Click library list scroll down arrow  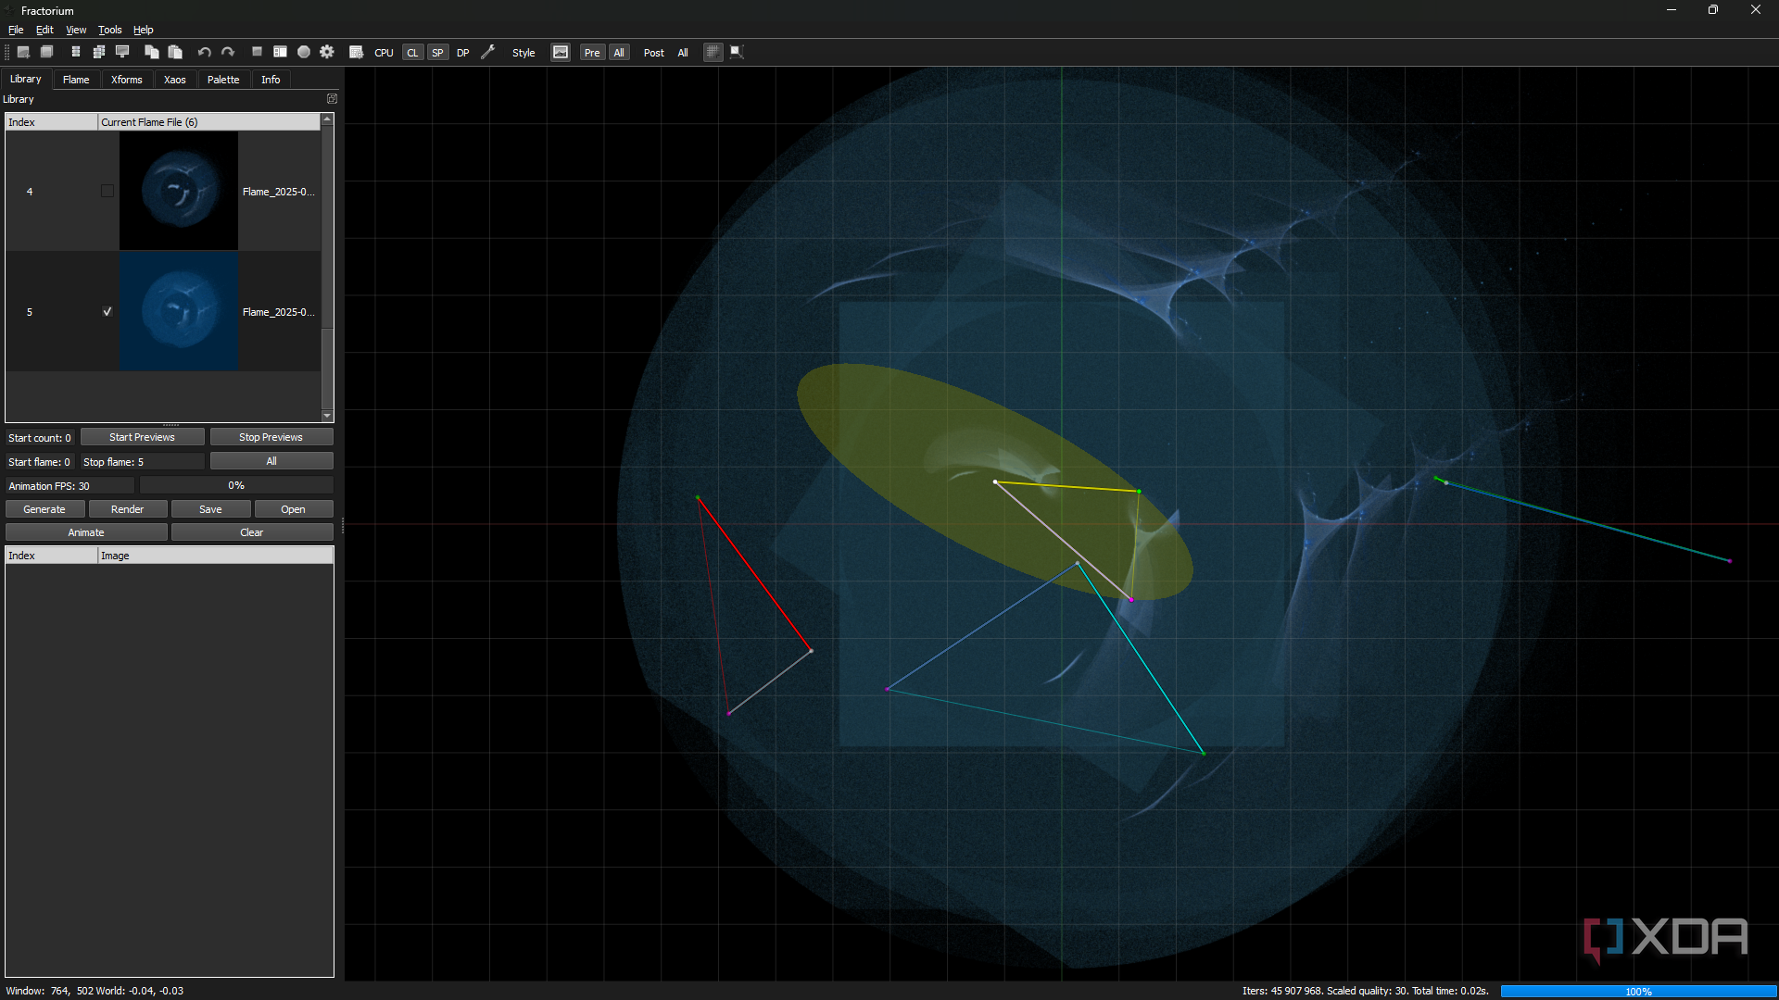tap(327, 416)
